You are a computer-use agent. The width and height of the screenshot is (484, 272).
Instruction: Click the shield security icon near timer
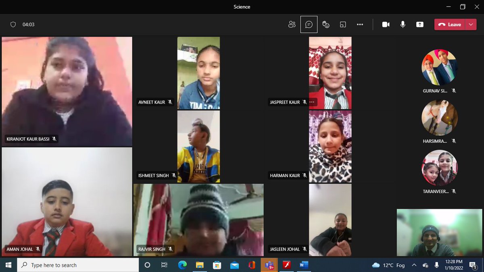13,25
